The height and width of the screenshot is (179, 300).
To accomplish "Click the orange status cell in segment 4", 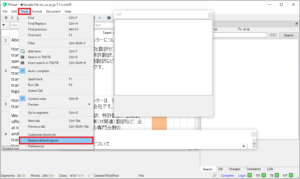I will tap(159, 123).
